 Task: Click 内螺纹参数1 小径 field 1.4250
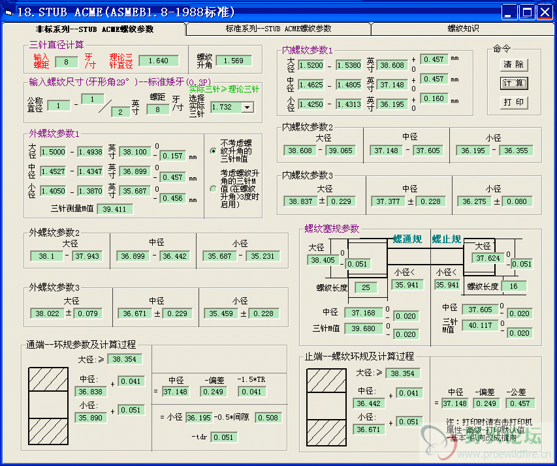[x=311, y=104]
